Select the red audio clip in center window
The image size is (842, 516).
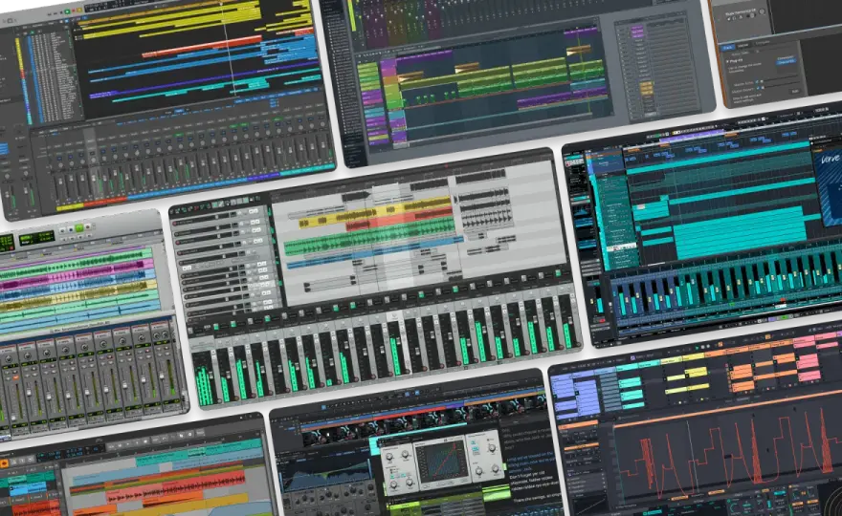(398, 220)
